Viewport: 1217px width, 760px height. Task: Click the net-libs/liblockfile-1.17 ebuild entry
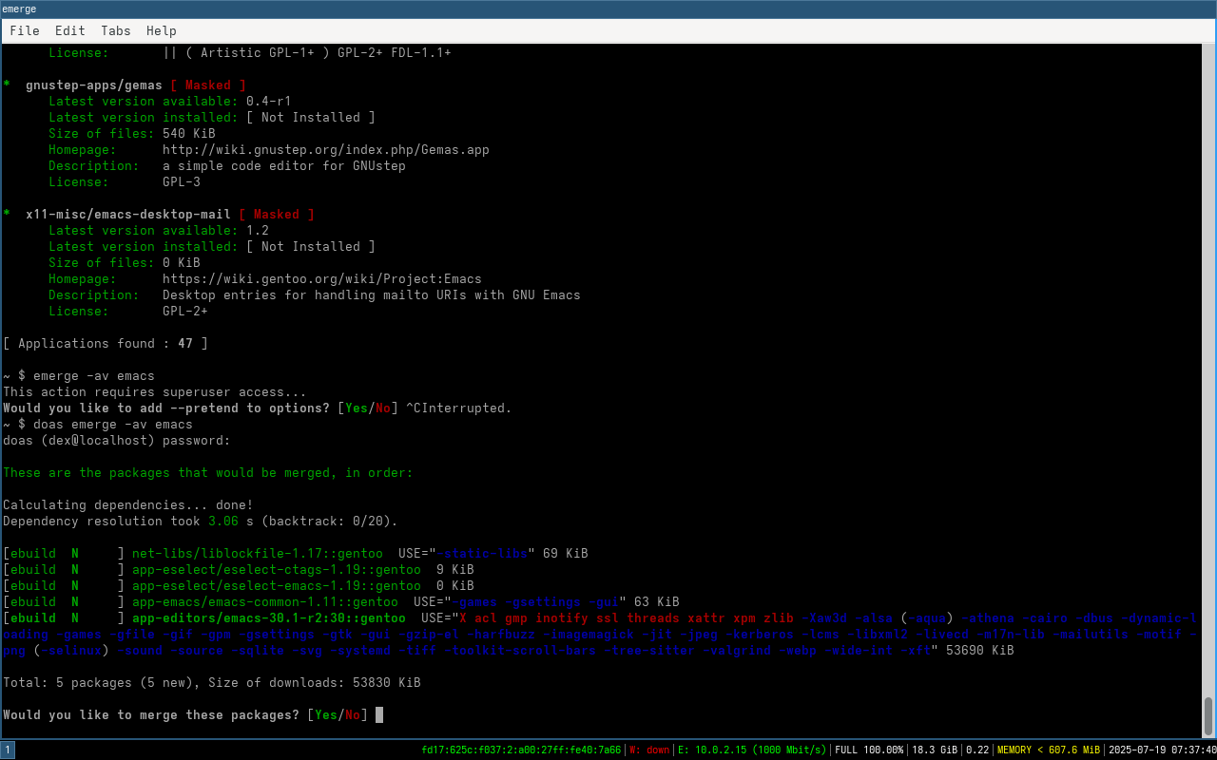(296, 553)
